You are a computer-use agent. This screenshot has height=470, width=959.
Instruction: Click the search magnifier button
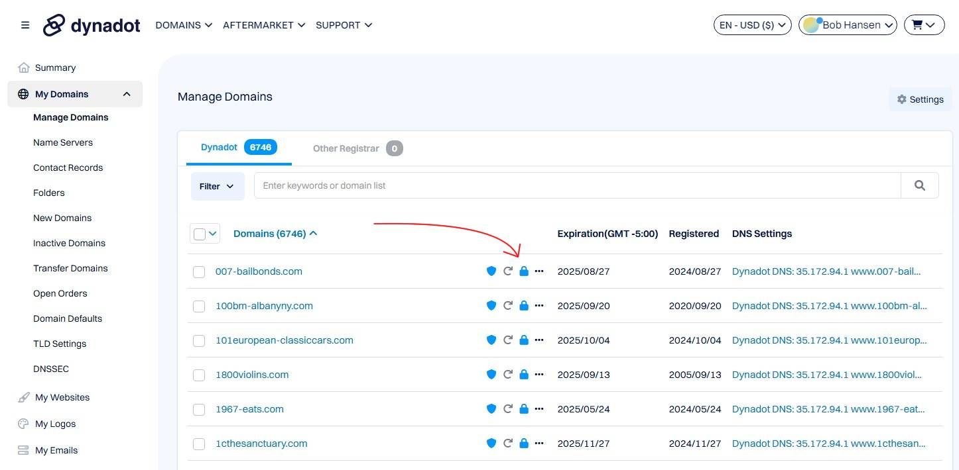(x=919, y=185)
